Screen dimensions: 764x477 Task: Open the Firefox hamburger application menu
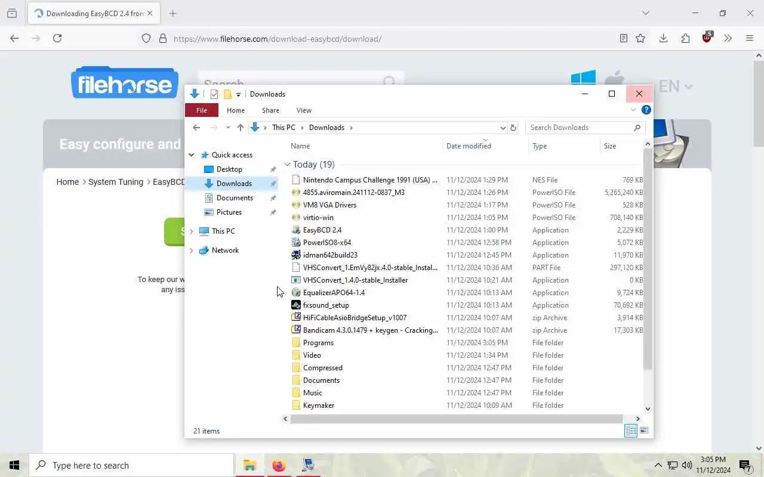tap(750, 38)
